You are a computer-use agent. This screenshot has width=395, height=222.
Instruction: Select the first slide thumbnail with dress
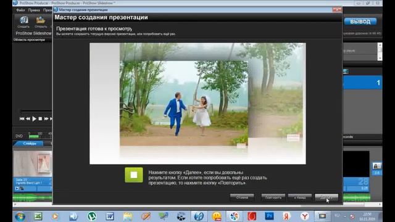(x=33, y=164)
